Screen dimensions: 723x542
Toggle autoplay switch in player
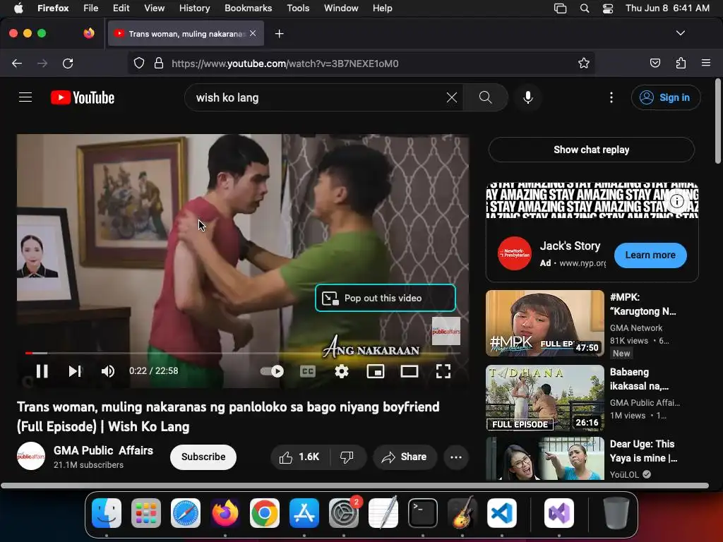click(x=272, y=371)
